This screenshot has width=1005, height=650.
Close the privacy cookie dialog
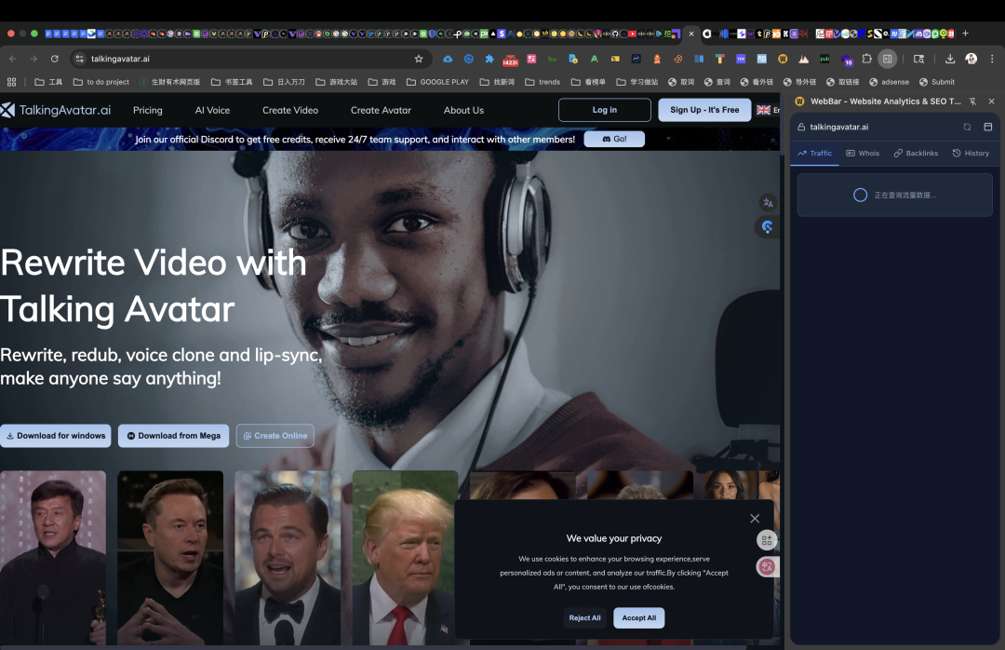click(755, 519)
